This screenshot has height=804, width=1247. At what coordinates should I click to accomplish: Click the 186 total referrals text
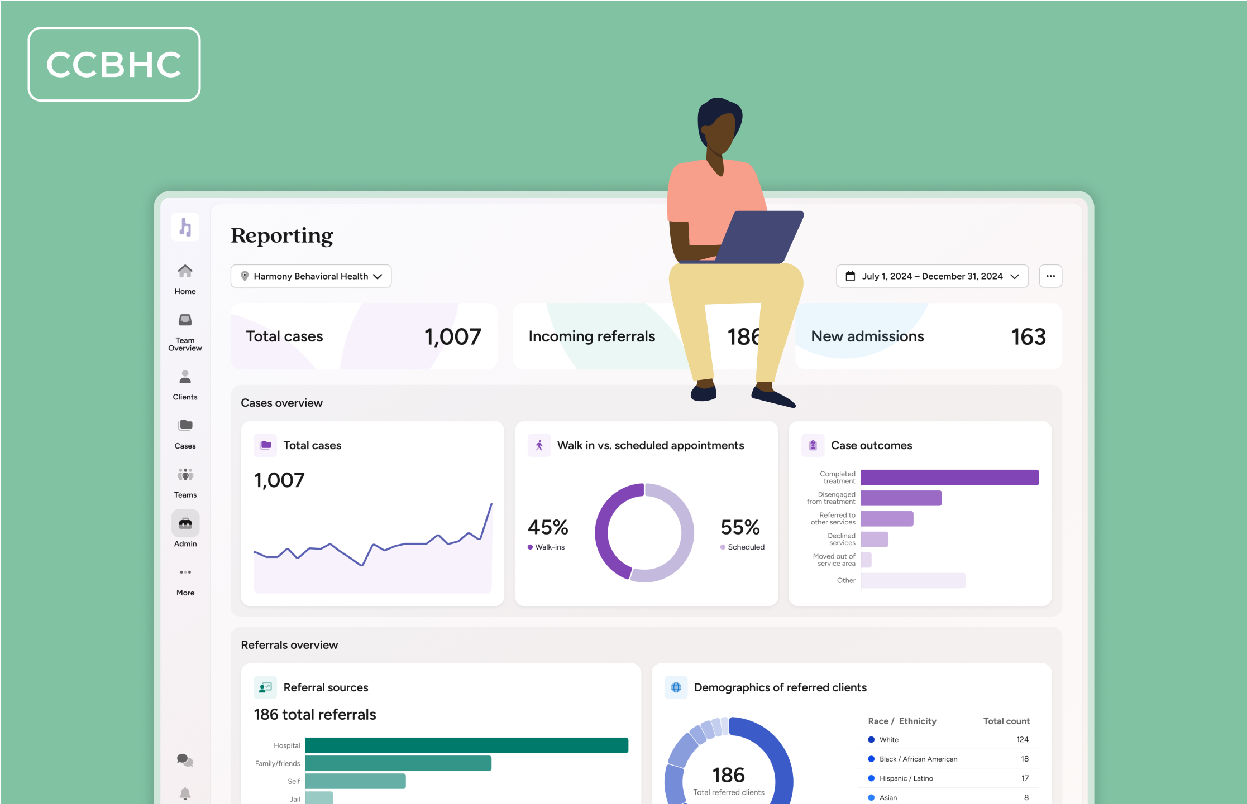click(x=315, y=715)
